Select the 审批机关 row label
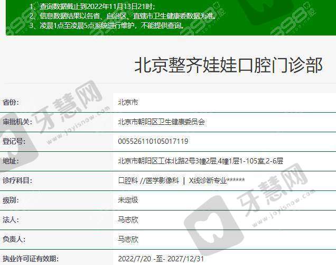Image resolution: width=336 pixels, height=265 pixels. [17, 122]
